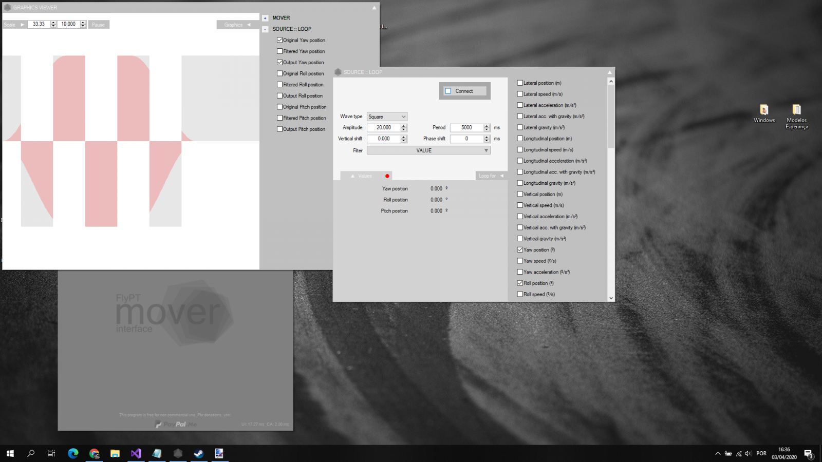Screen dimensions: 822x462
Task: Open Chrome from the taskbar
Action: (94, 453)
